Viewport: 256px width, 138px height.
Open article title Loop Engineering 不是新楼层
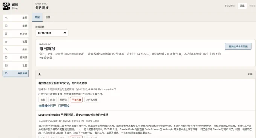tap(73, 115)
